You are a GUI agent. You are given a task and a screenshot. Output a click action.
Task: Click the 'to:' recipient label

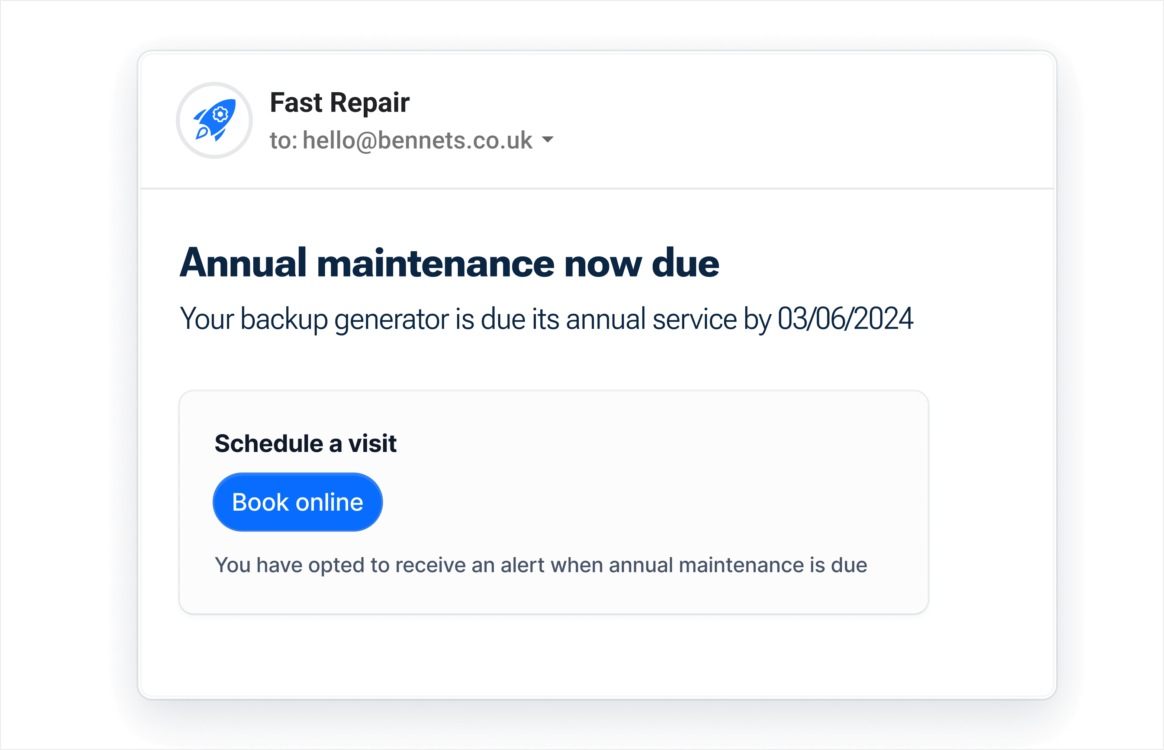tap(283, 140)
